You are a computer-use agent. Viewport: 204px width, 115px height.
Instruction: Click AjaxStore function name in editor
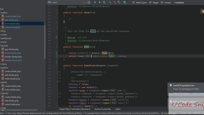(90, 65)
